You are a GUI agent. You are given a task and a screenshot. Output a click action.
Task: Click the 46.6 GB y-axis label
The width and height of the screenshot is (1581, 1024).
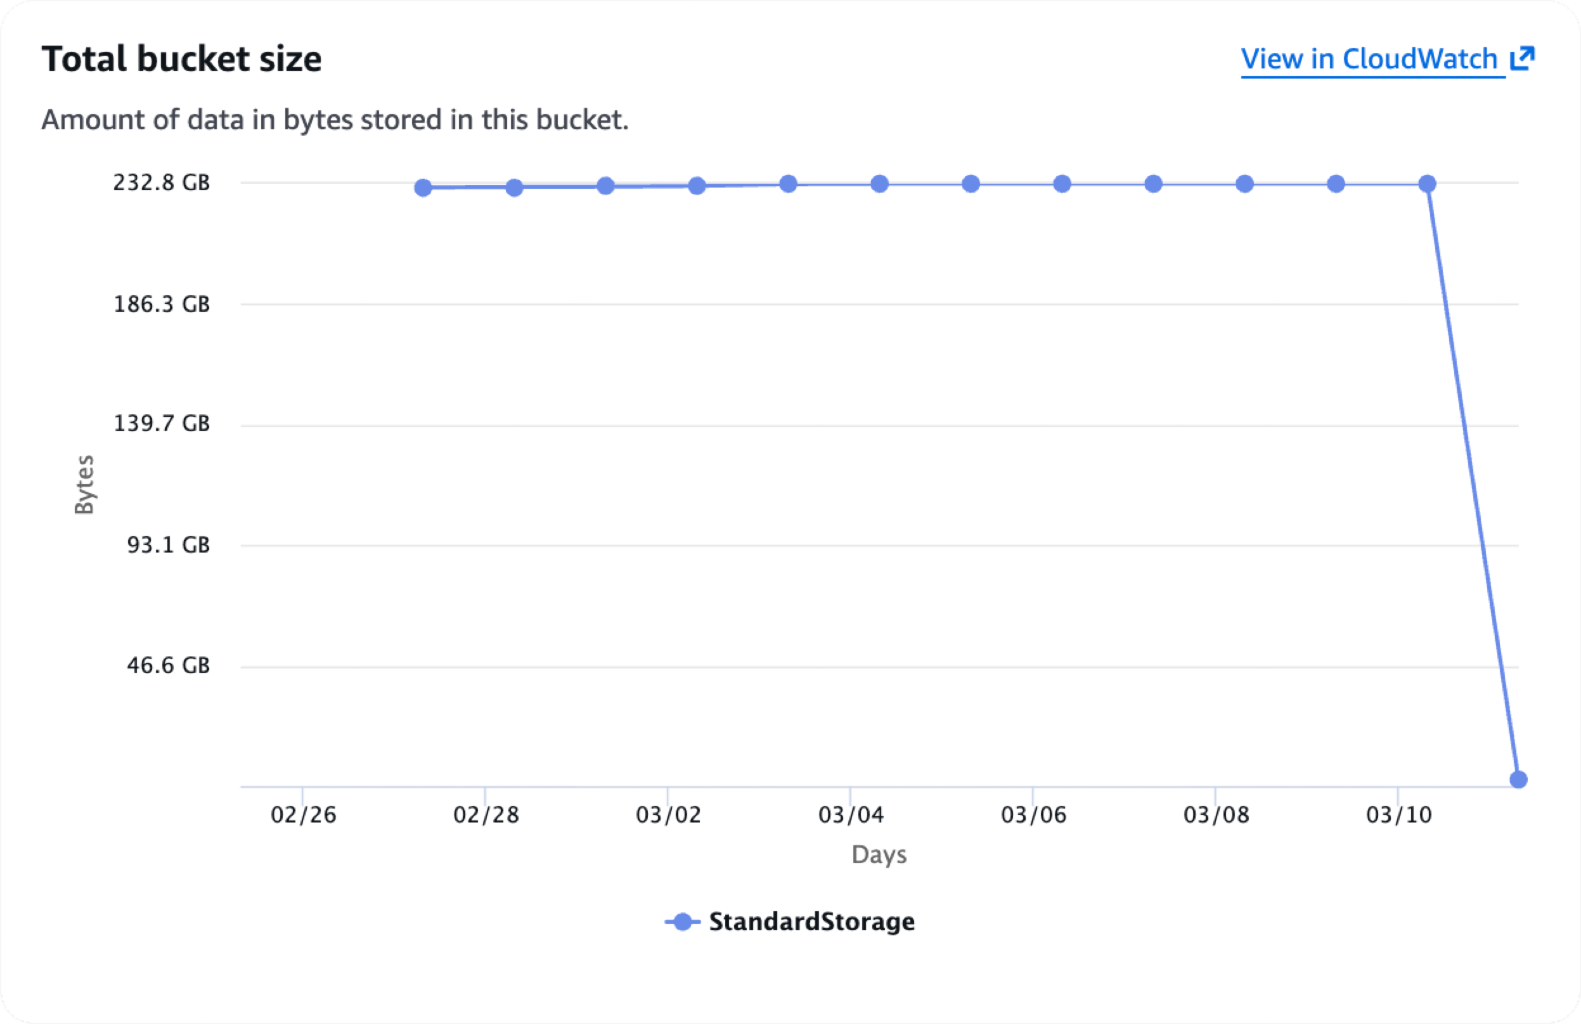(x=167, y=665)
